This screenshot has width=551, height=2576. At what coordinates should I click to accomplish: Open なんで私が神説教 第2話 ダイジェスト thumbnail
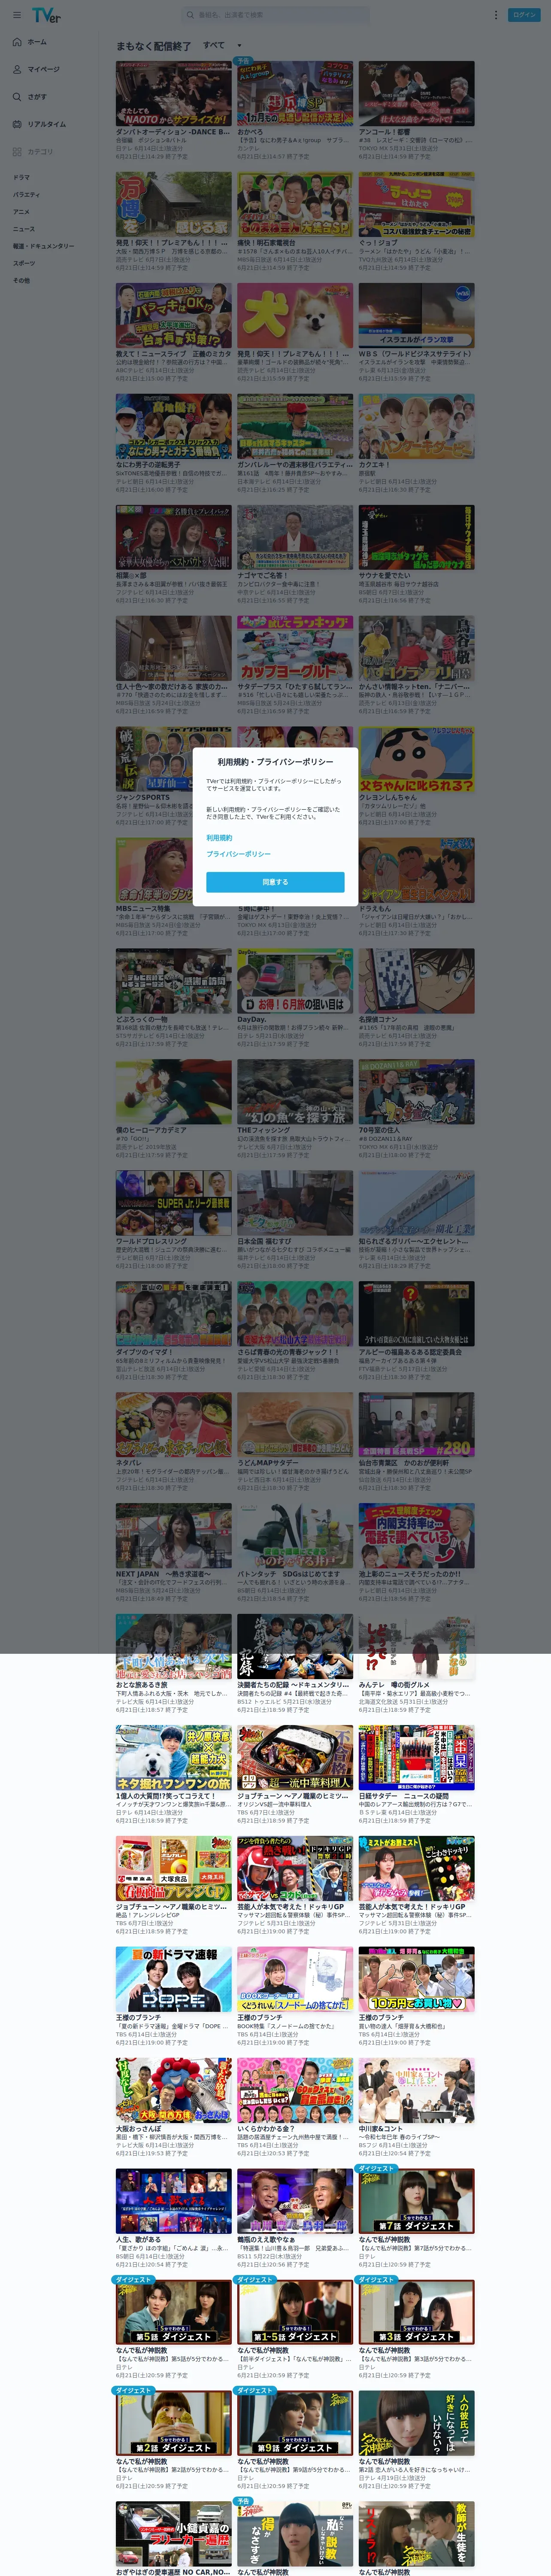[173, 2424]
